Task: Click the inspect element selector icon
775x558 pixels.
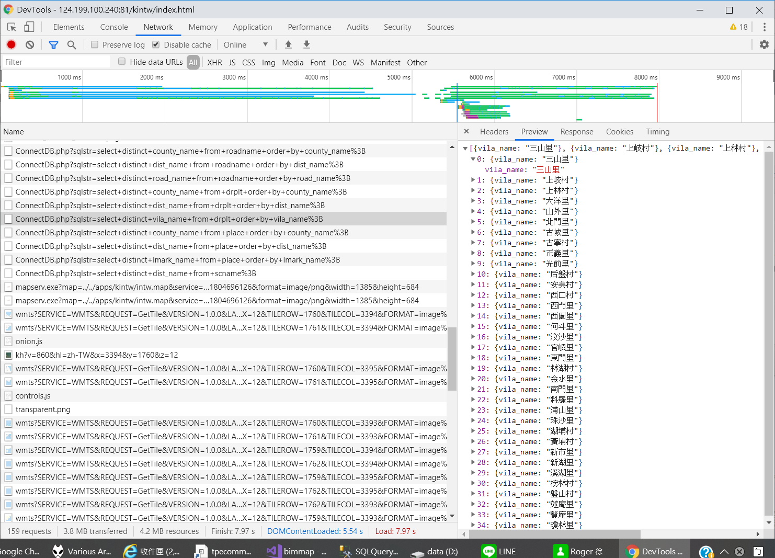Action: [12, 27]
